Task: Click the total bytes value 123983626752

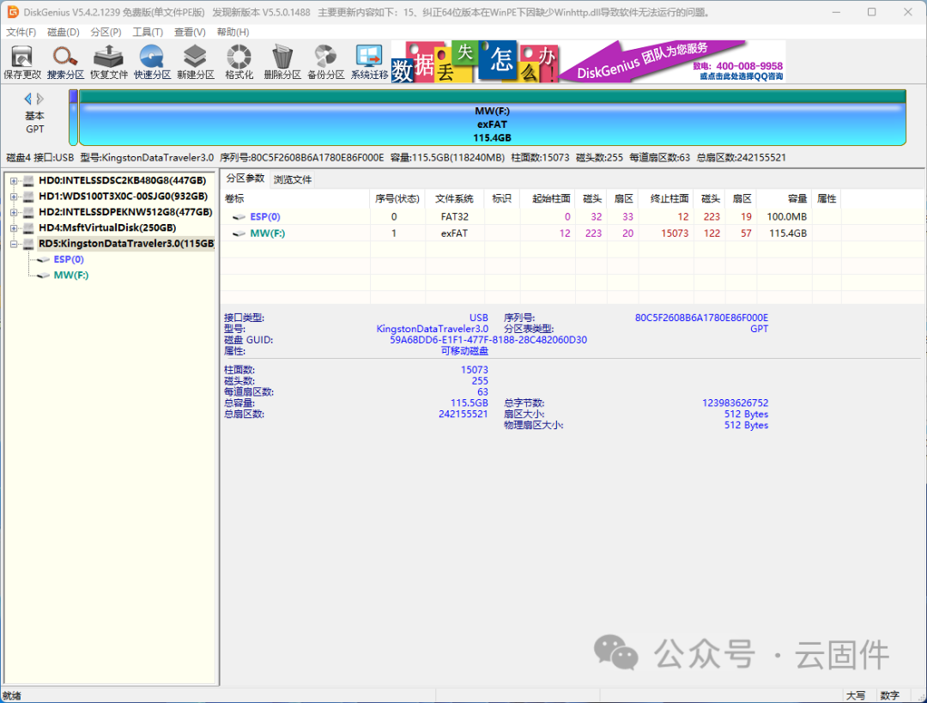Action: (735, 403)
